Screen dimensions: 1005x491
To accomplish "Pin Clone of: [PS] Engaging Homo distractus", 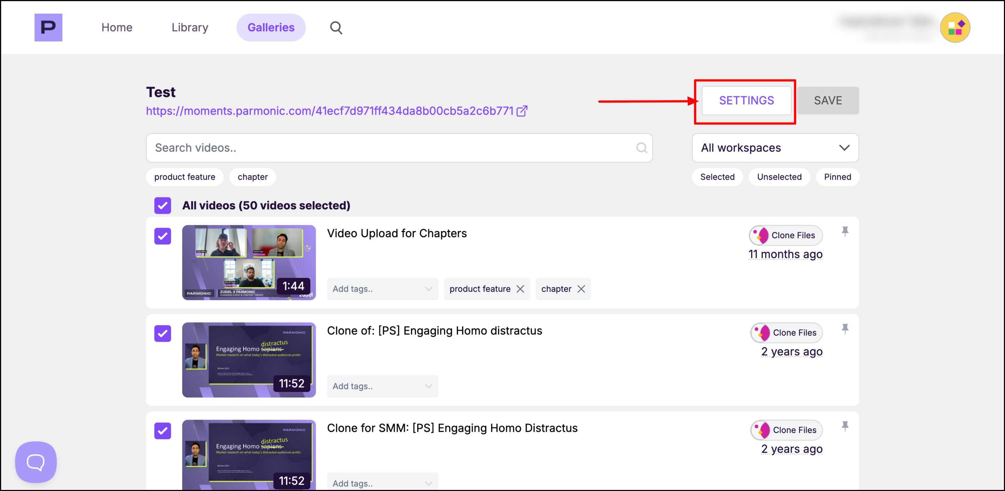I will 845,329.
